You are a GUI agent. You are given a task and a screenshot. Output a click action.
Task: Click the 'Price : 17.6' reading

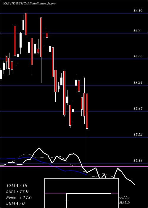pos(19,198)
